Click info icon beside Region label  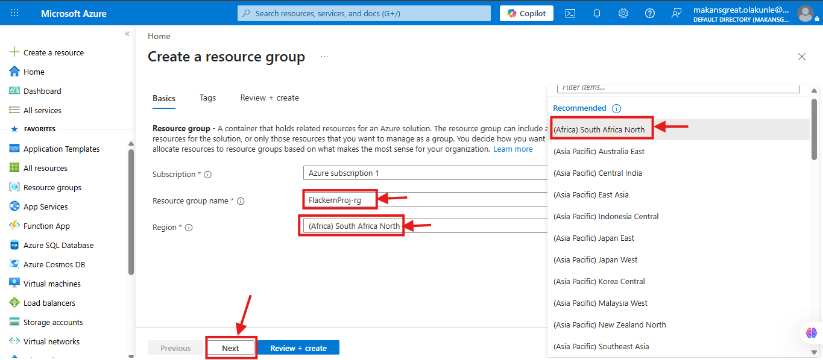point(189,228)
